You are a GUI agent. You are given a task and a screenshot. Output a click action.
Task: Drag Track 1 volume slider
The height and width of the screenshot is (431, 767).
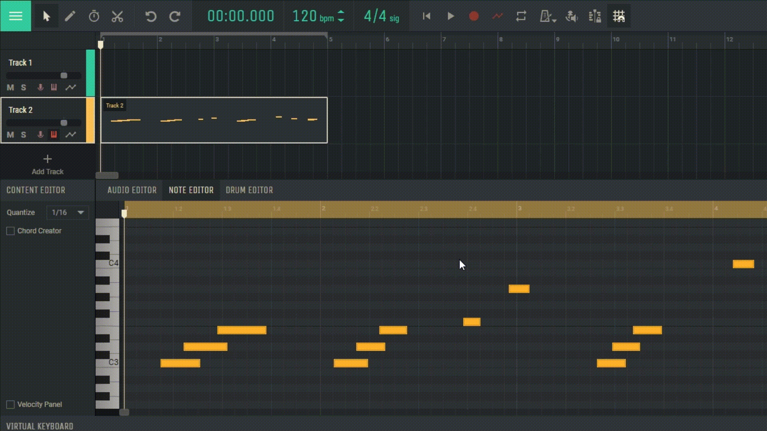coord(63,75)
